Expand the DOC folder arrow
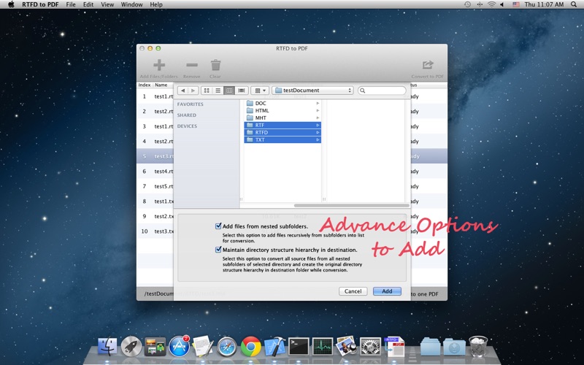 pyautogui.click(x=318, y=103)
